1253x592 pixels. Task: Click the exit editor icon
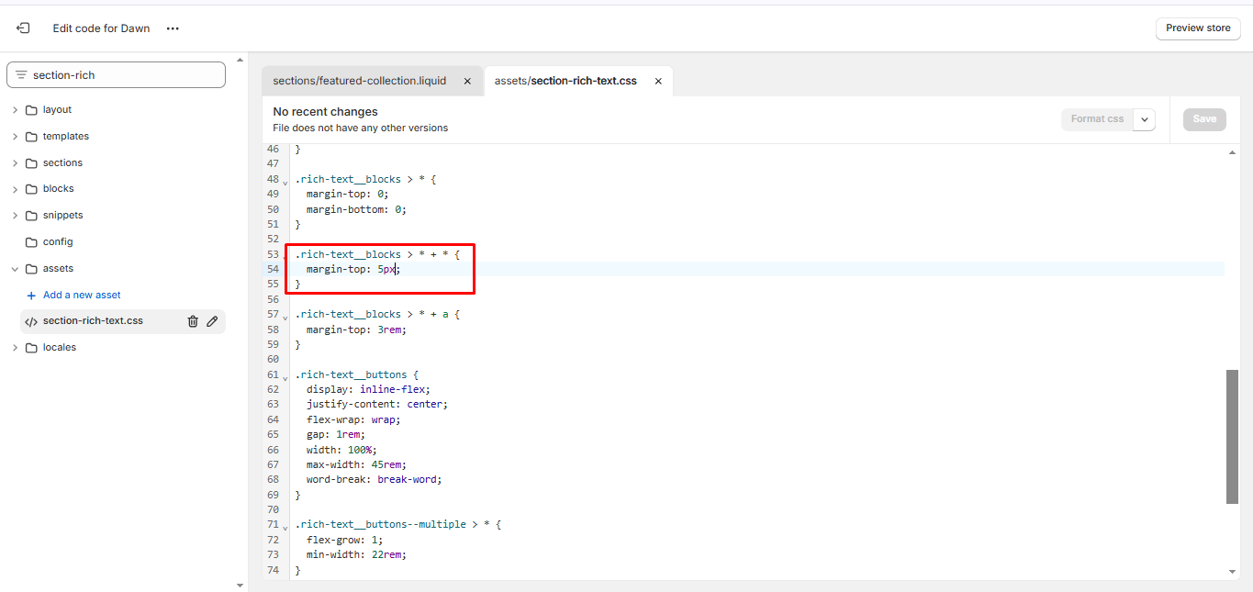[x=23, y=28]
